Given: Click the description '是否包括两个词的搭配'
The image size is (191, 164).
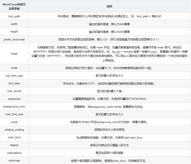Looking at the screenshot, I should [109, 153].
